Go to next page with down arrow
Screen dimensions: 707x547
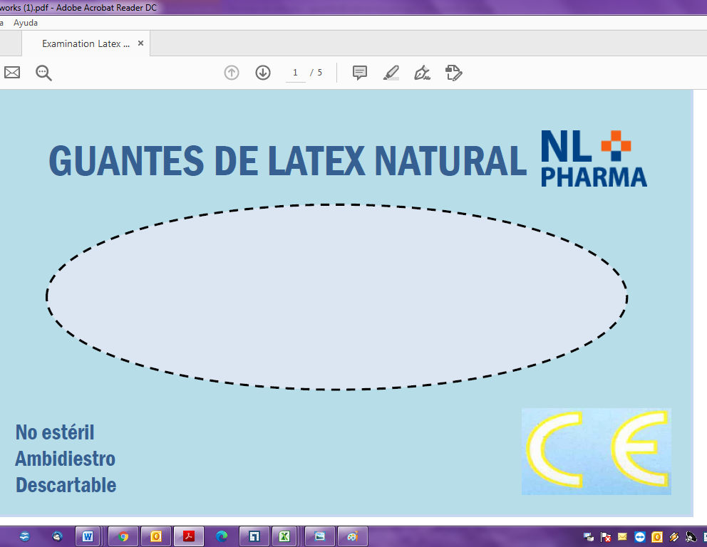[263, 73]
